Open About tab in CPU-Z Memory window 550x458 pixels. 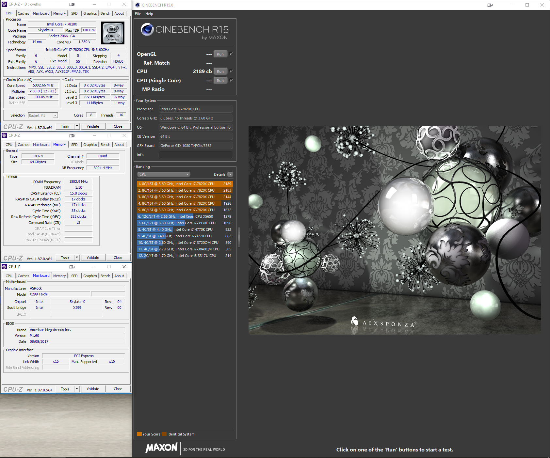point(119,145)
